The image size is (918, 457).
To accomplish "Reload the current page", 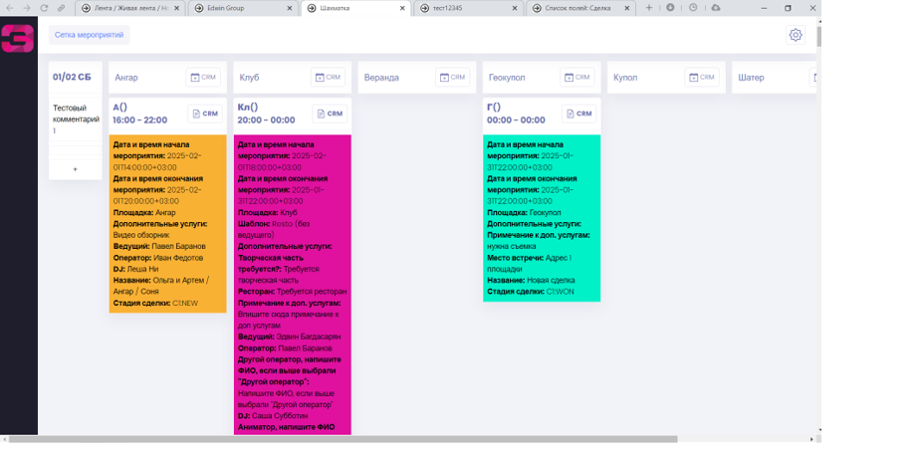I will (44, 8).
